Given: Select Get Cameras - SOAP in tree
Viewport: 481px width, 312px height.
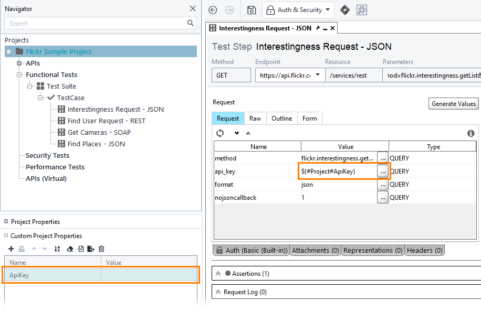Looking at the screenshot, I should coord(99,133).
